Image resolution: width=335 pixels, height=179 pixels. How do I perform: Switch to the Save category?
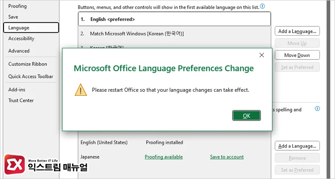point(13,17)
